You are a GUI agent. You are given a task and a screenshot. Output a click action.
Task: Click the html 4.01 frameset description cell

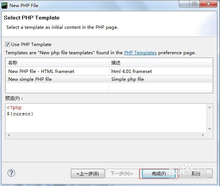pos(132,71)
